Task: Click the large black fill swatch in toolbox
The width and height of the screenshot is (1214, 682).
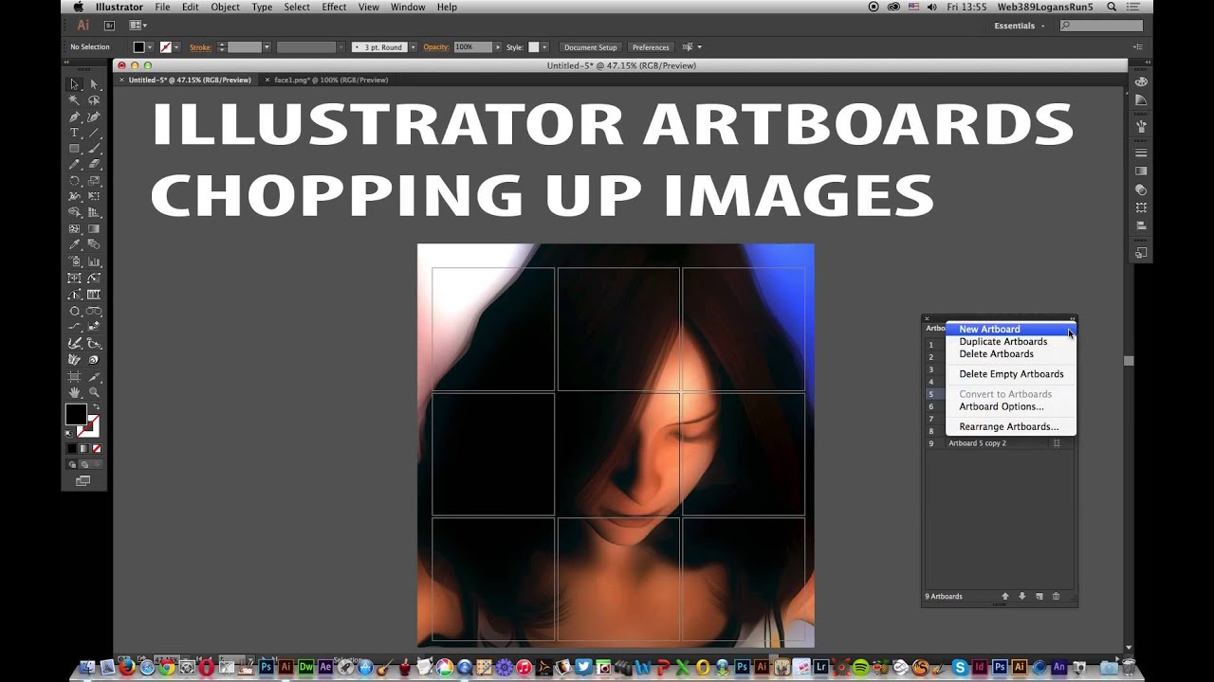Action: click(x=76, y=415)
